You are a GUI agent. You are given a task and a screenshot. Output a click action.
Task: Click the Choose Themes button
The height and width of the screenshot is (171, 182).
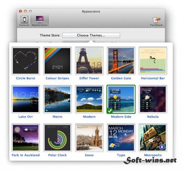(x=91, y=35)
